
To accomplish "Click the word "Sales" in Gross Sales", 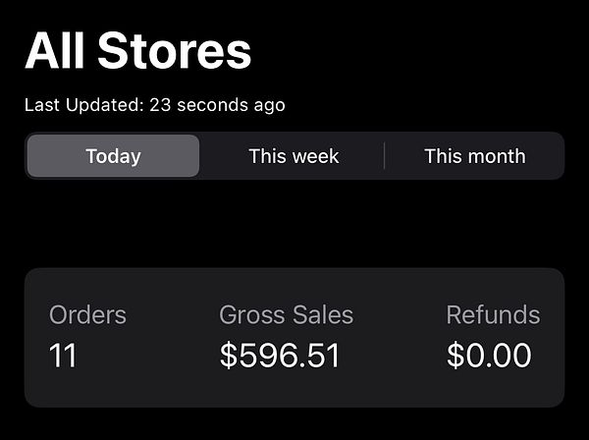I will [x=322, y=315].
